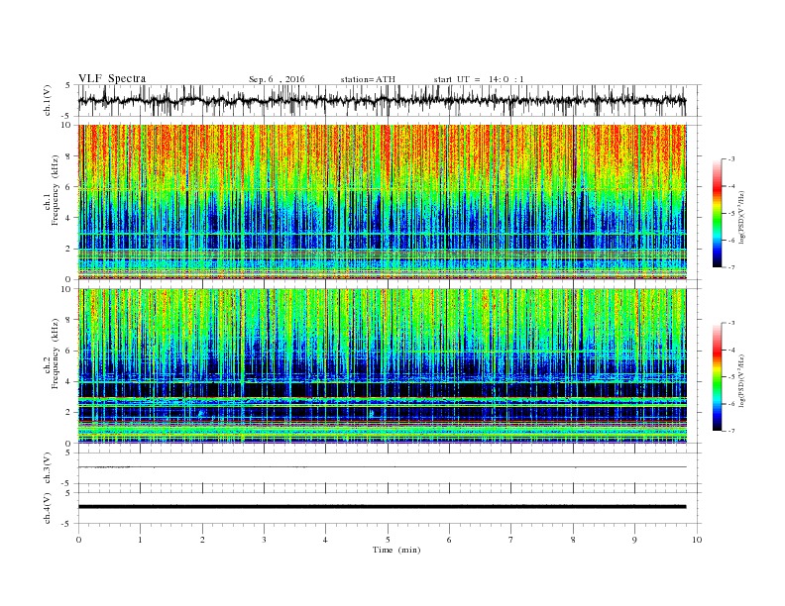The height and width of the screenshot is (606, 785).
Task: Click time axis tick label "1"
Action: coord(140,540)
